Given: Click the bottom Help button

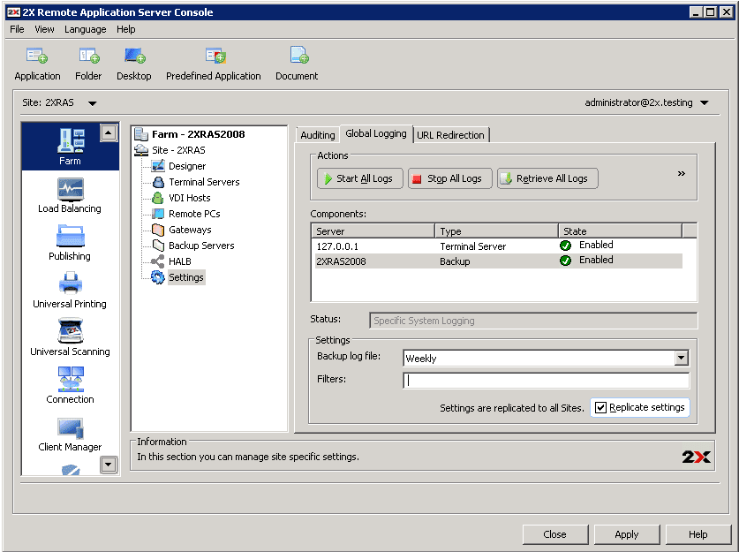Looking at the screenshot, I should (698, 534).
